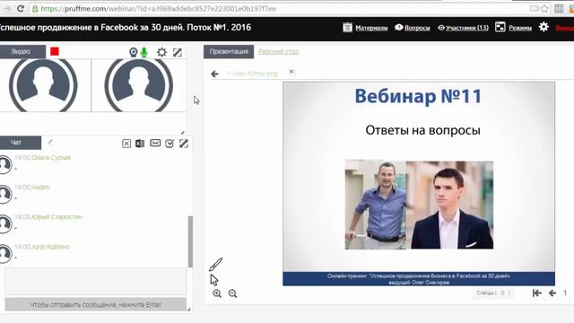Click the eye icon beside Участники
The width and height of the screenshot is (574, 323).
coord(441,28)
